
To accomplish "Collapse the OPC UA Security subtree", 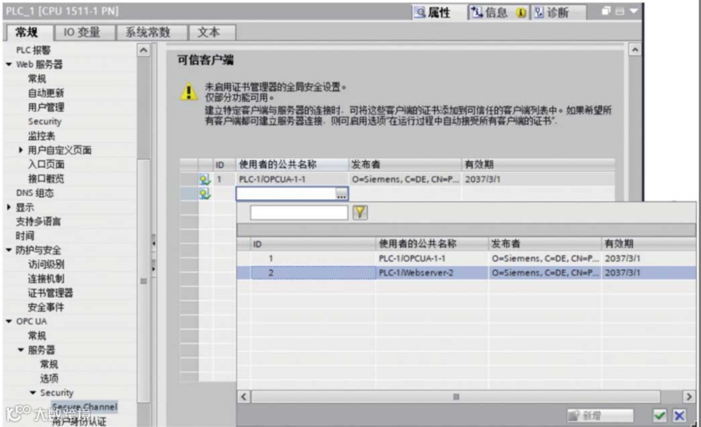I will (32, 393).
